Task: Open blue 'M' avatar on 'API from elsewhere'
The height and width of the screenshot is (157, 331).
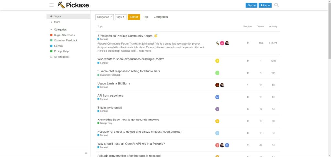Action: (x=217, y=97)
